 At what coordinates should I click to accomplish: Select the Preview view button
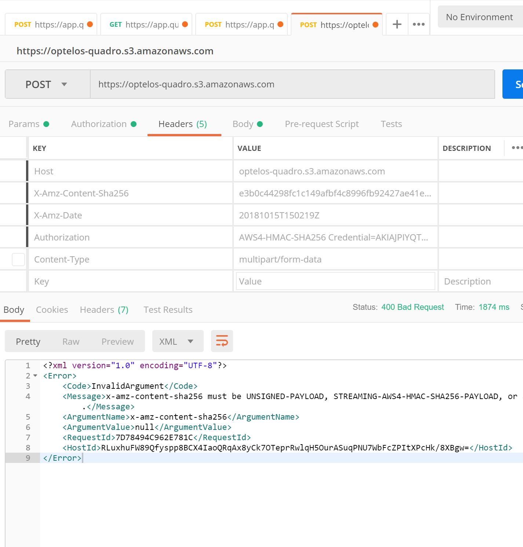tap(117, 341)
